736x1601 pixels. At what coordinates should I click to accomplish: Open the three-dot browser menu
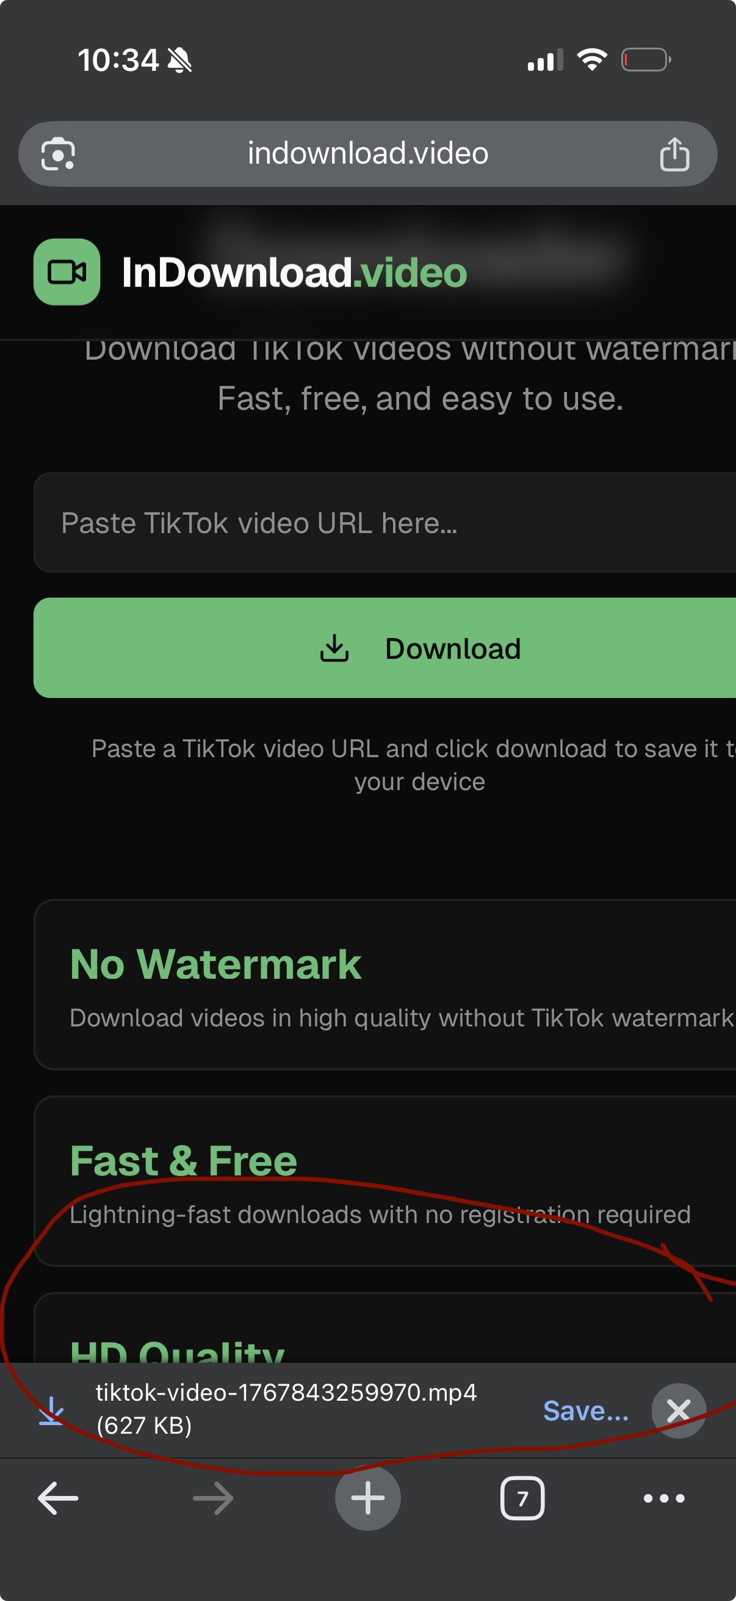(x=663, y=1498)
